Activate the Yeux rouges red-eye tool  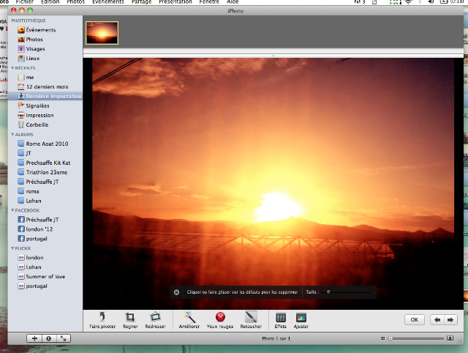coord(220,320)
